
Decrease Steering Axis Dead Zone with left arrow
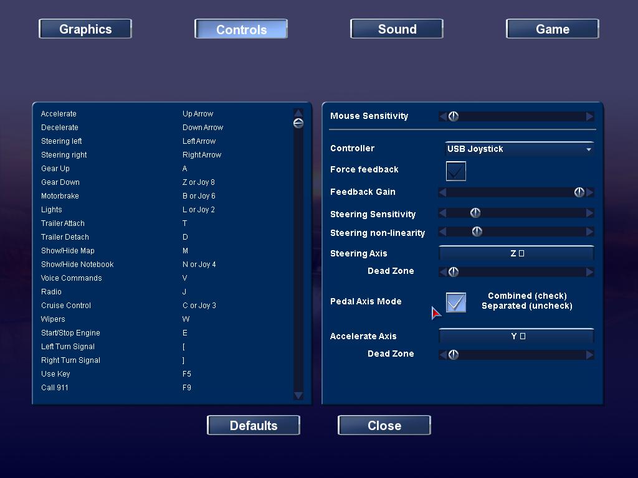point(443,272)
